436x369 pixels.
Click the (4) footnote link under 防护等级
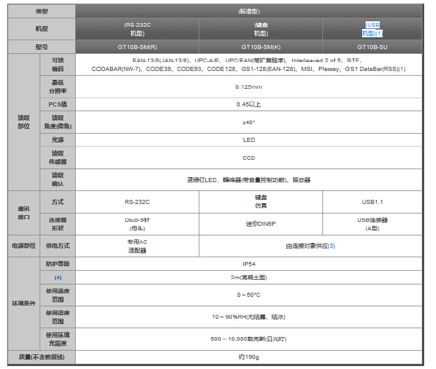tap(58, 277)
